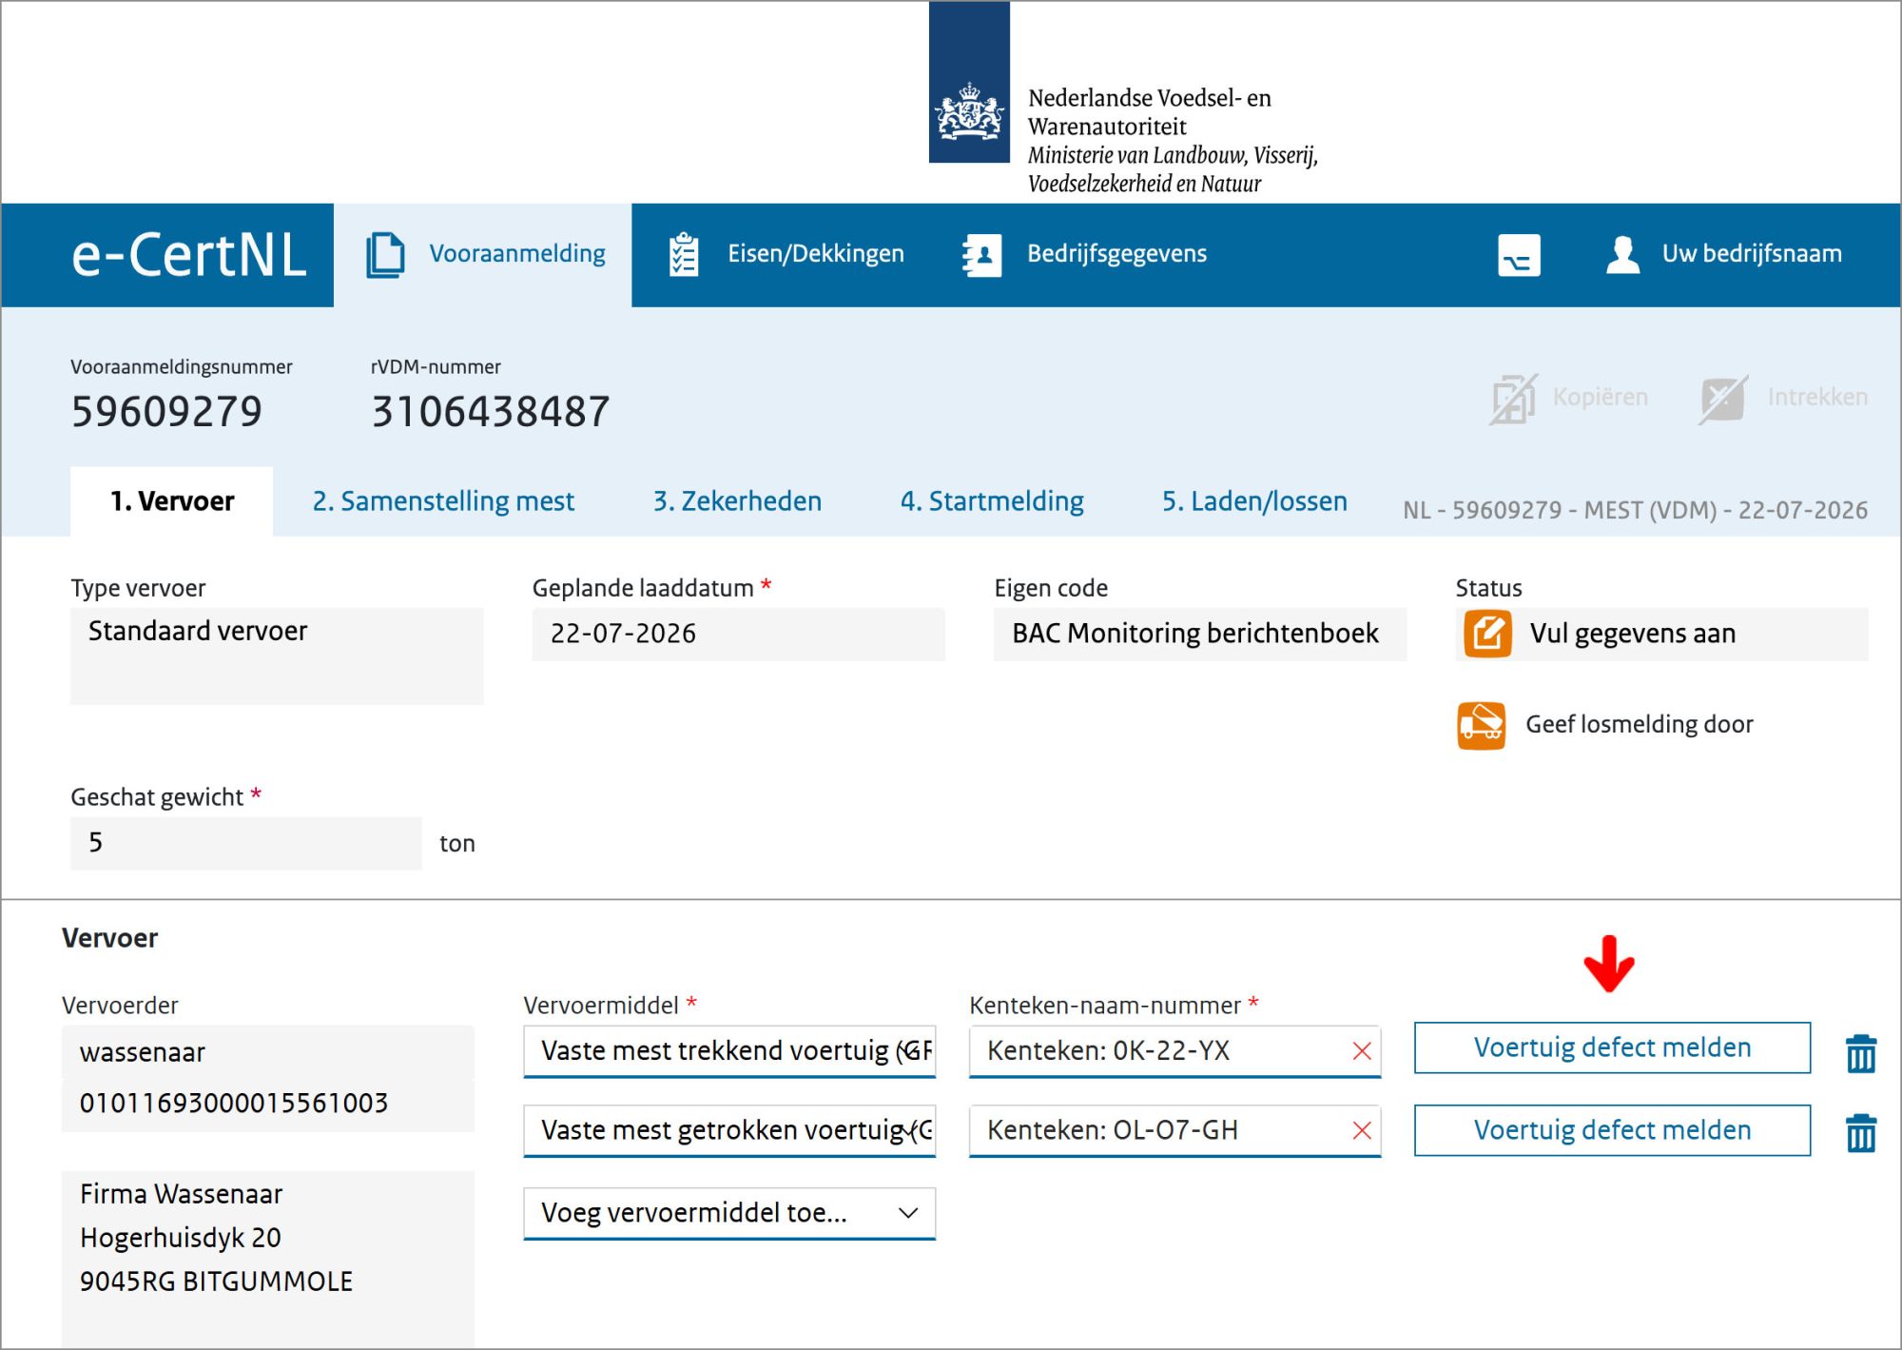The height and width of the screenshot is (1350, 1902).
Task: Click the Vul gegevens aan status text
Action: tap(1632, 634)
